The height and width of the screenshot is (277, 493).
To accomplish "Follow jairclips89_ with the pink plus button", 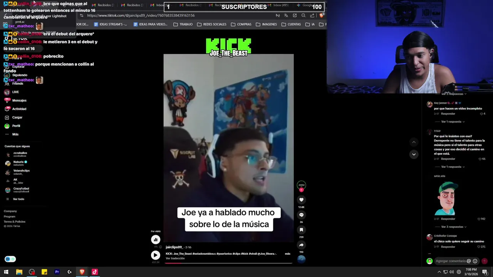I will click(x=301, y=190).
